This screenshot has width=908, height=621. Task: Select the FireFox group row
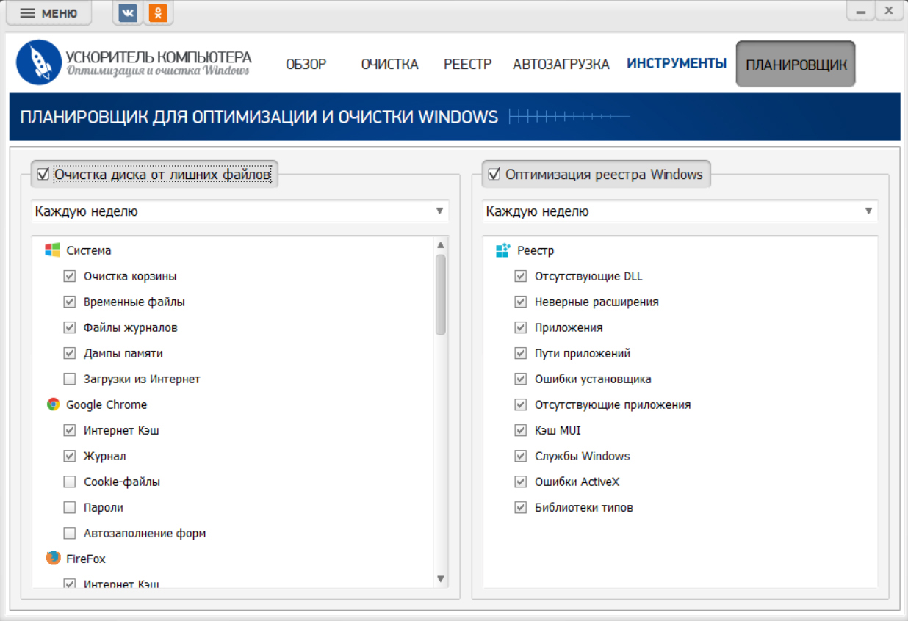coord(233,559)
